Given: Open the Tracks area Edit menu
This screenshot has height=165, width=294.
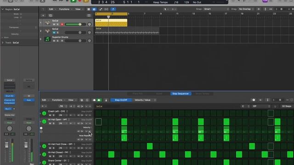Looking at the screenshot, I should point(52,9).
